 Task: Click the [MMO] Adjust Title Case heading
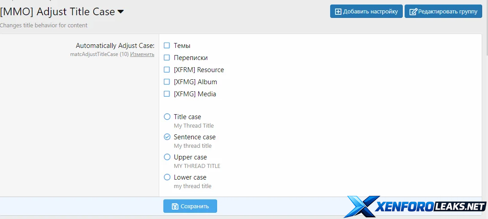coord(57,12)
